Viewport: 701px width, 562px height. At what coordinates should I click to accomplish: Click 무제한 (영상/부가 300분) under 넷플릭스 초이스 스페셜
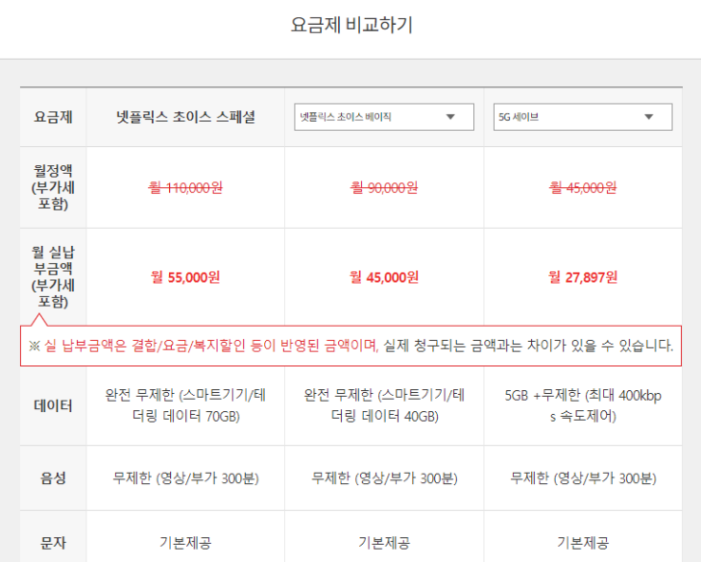click(185, 478)
